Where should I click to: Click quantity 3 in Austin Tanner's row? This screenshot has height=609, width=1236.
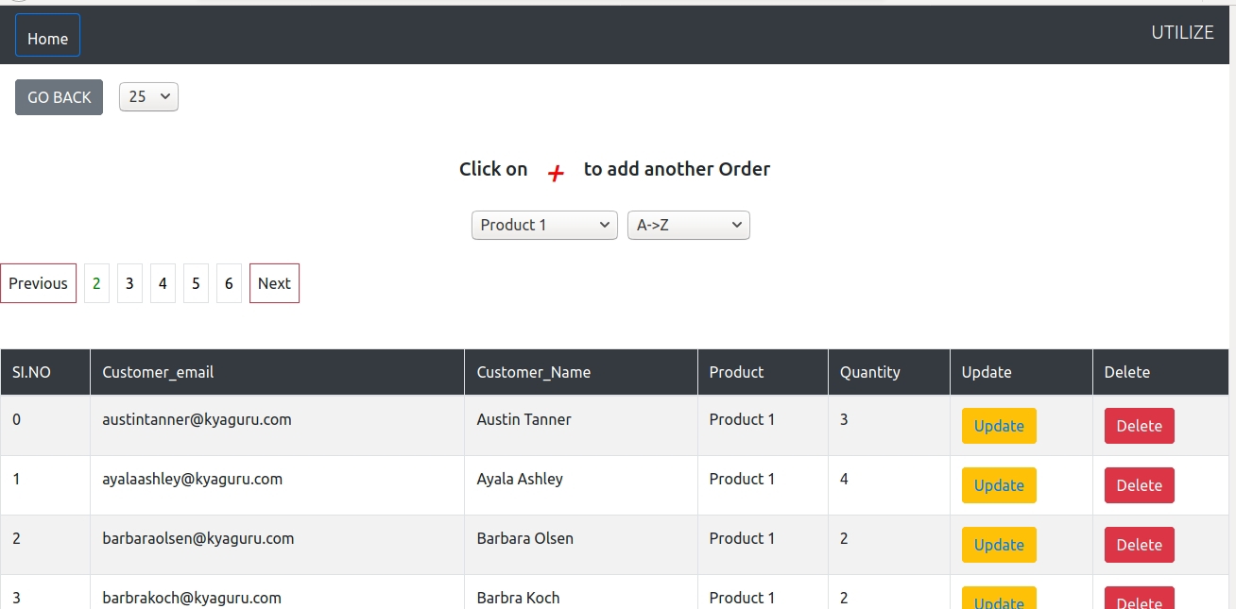(844, 419)
